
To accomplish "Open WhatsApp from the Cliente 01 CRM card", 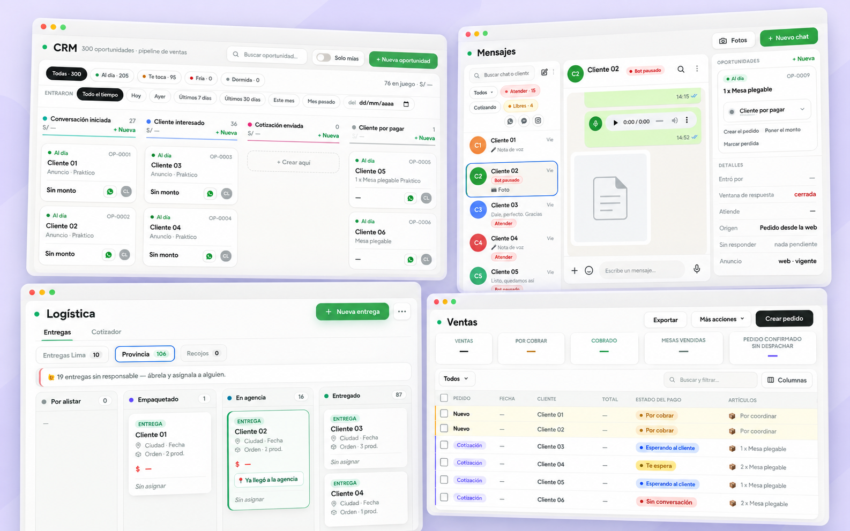I will [x=110, y=191].
